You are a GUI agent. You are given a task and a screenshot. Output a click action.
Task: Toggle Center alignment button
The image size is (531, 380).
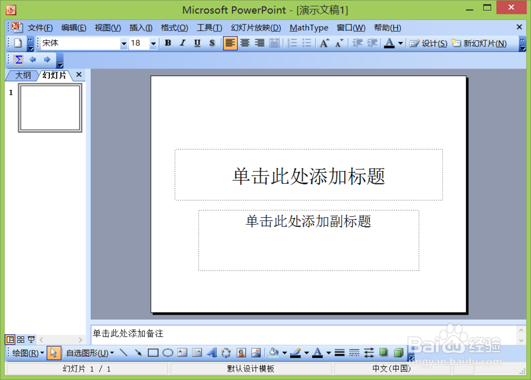pyautogui.click(x=245, y=43)
